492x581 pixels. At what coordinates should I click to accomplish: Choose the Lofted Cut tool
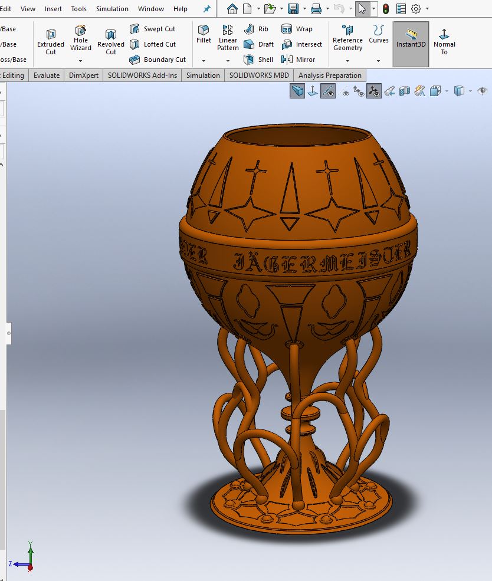pos(153,44)
